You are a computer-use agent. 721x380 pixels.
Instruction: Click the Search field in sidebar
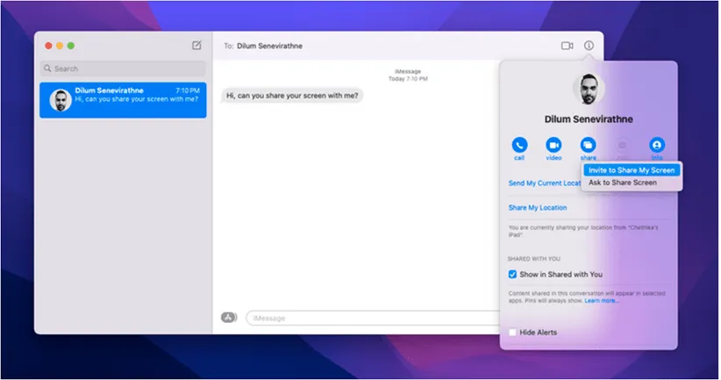point(123,68)
